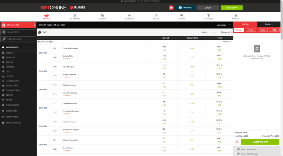Click the red spade icon beside Banking
283x156 pixels.
pyautogui.click(x=171, y=8)
